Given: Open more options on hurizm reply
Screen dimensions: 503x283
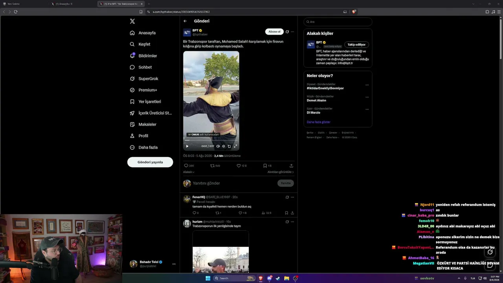Looking at the screenshot, I should (x=292, y=222).
